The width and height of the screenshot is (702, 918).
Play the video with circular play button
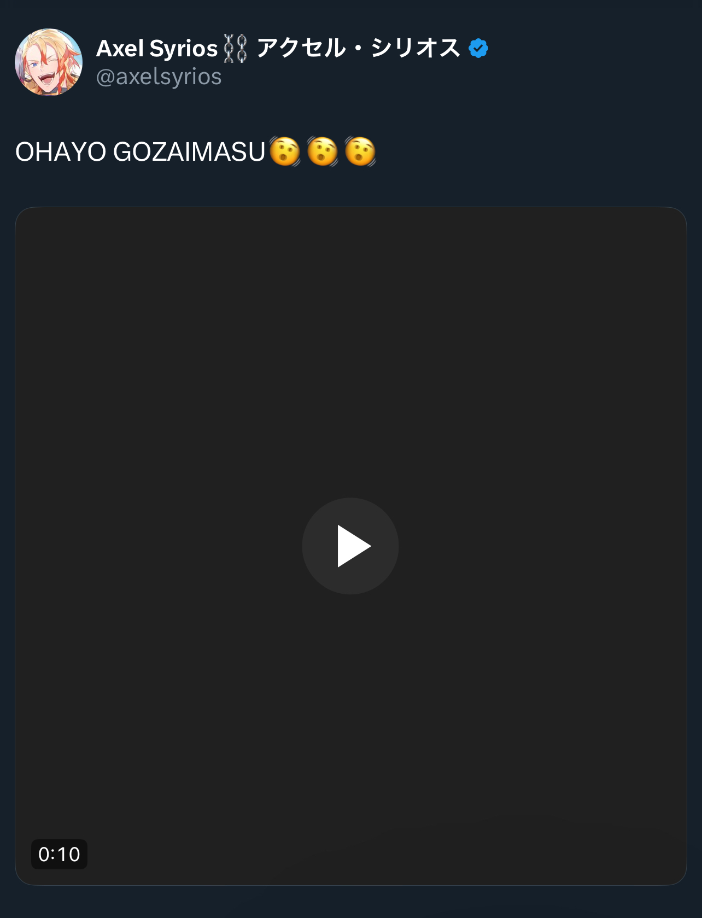[x=350, y=546]
